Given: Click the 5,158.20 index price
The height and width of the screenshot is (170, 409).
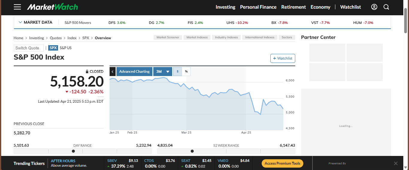Looking at the screenshot, I should tap(77, 81).
